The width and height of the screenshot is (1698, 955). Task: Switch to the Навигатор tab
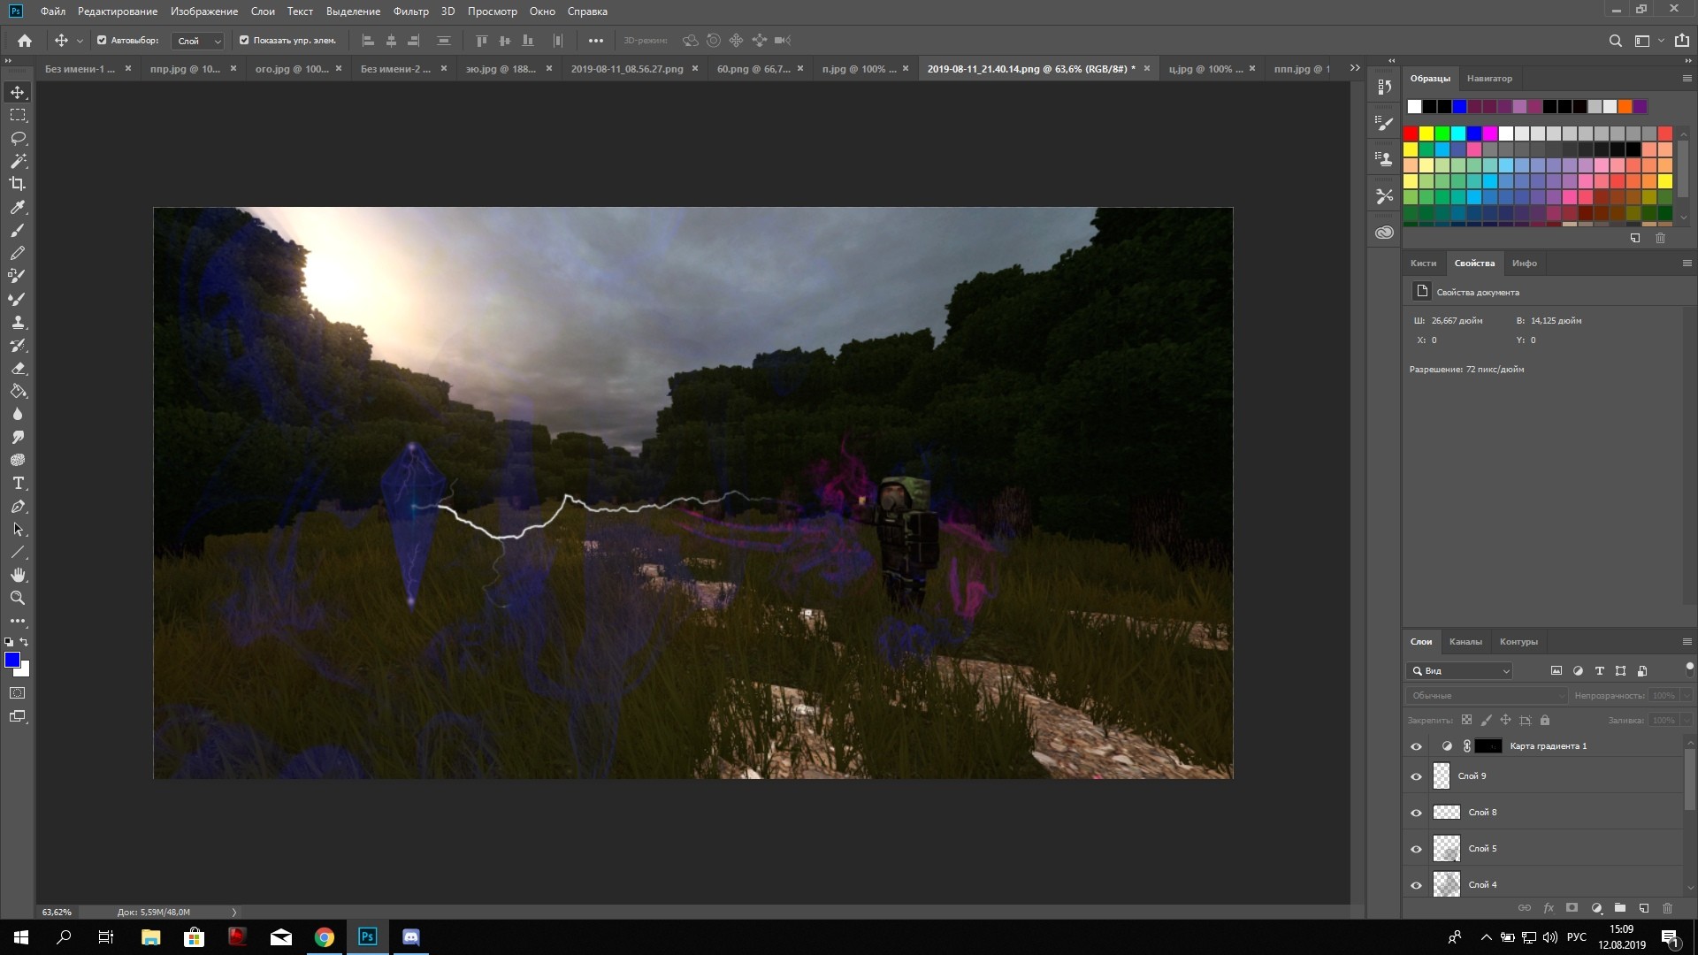1489,79
